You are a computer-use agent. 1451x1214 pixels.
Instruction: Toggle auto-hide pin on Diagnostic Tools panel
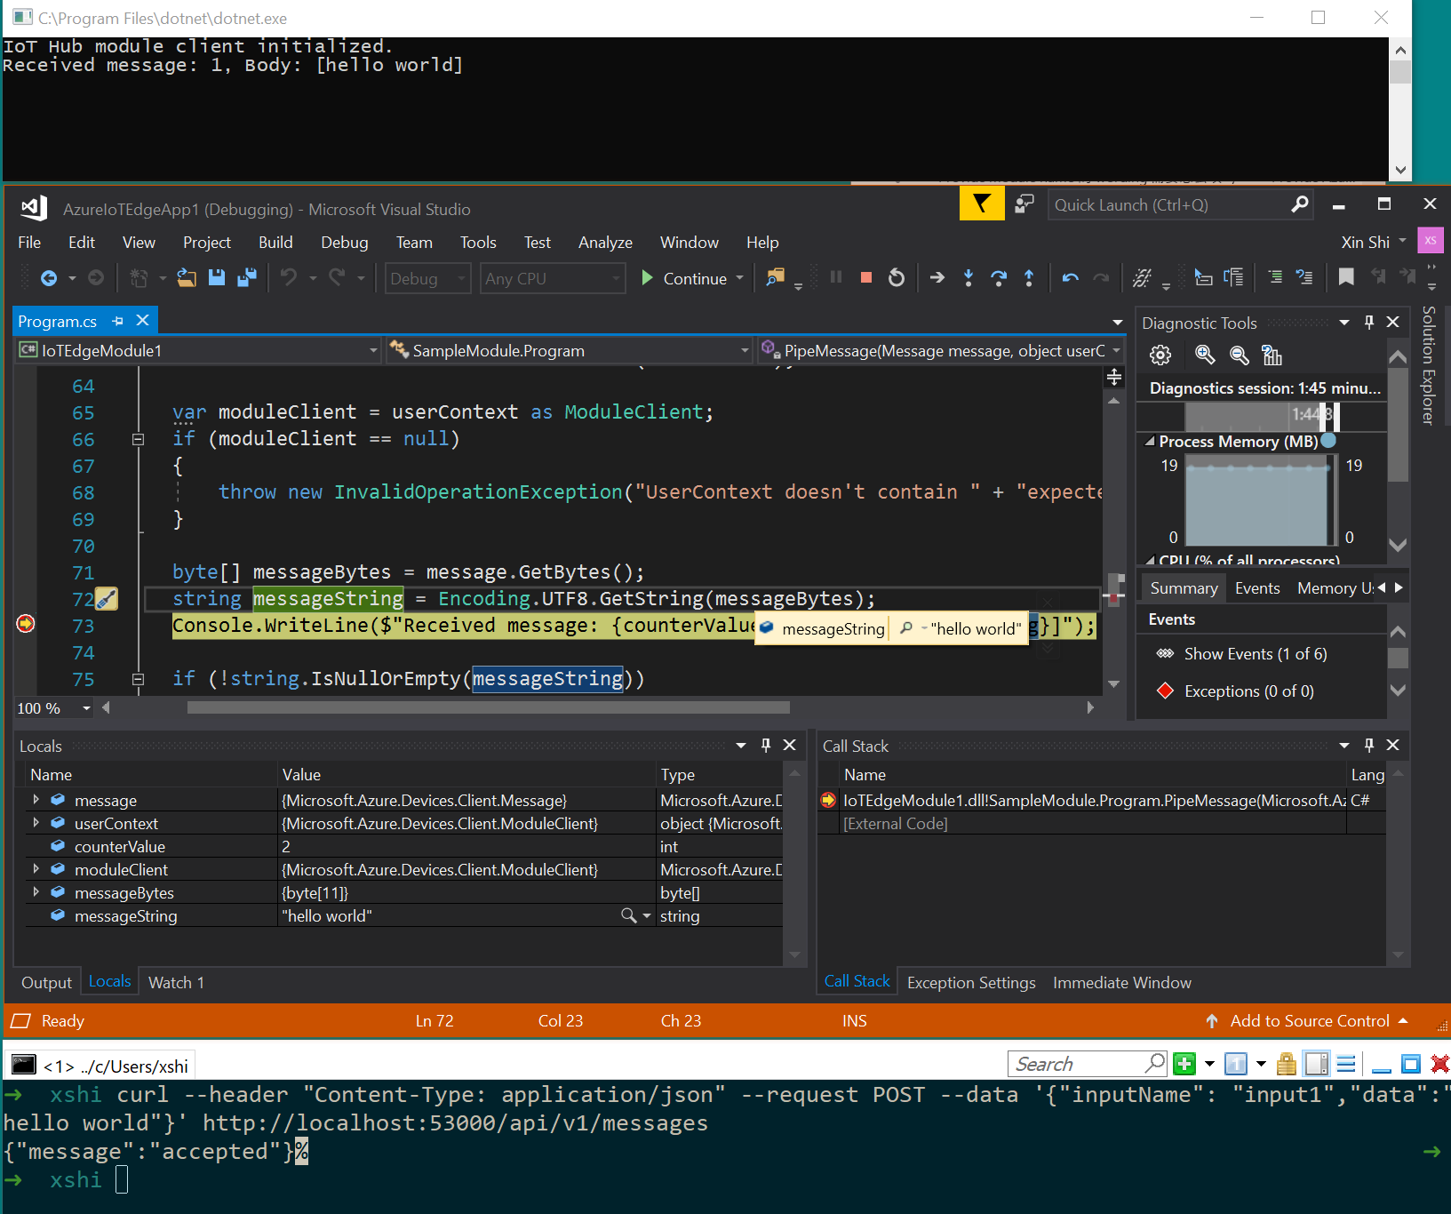point(1369,322)
